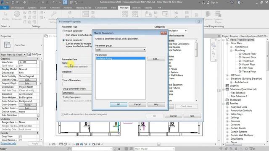Open the Floor Plan: 01-First Floor instance dropdown
The image size is (269, 151).
click(x=13, y=55)
